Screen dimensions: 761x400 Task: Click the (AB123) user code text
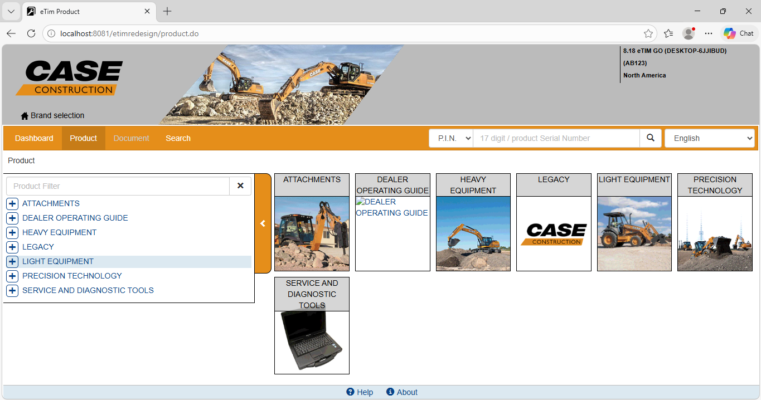tap(635, 63)
